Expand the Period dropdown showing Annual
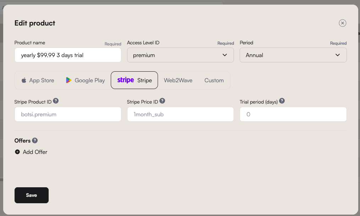The image size is (360, 216). [x=293, y=55]
